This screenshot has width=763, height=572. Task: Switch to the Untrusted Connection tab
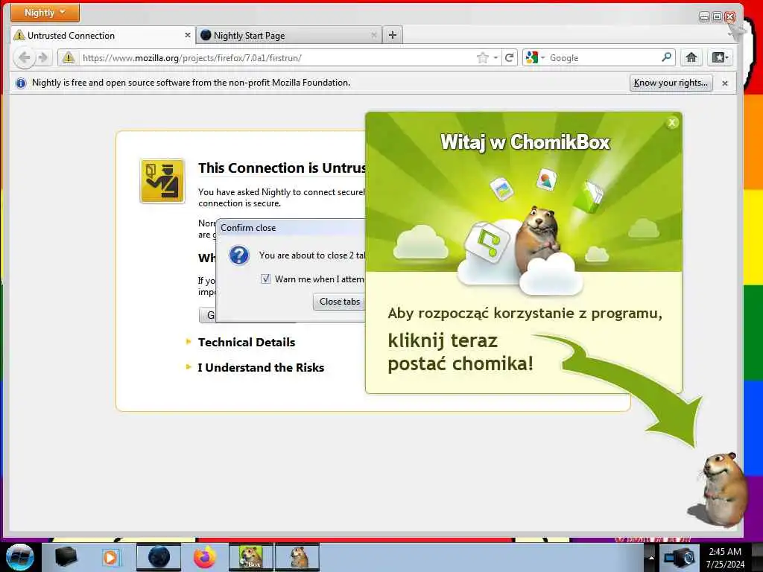102,36
